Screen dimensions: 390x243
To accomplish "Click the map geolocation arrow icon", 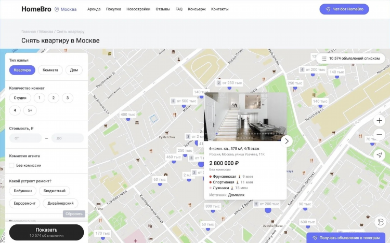I will 379,155.
